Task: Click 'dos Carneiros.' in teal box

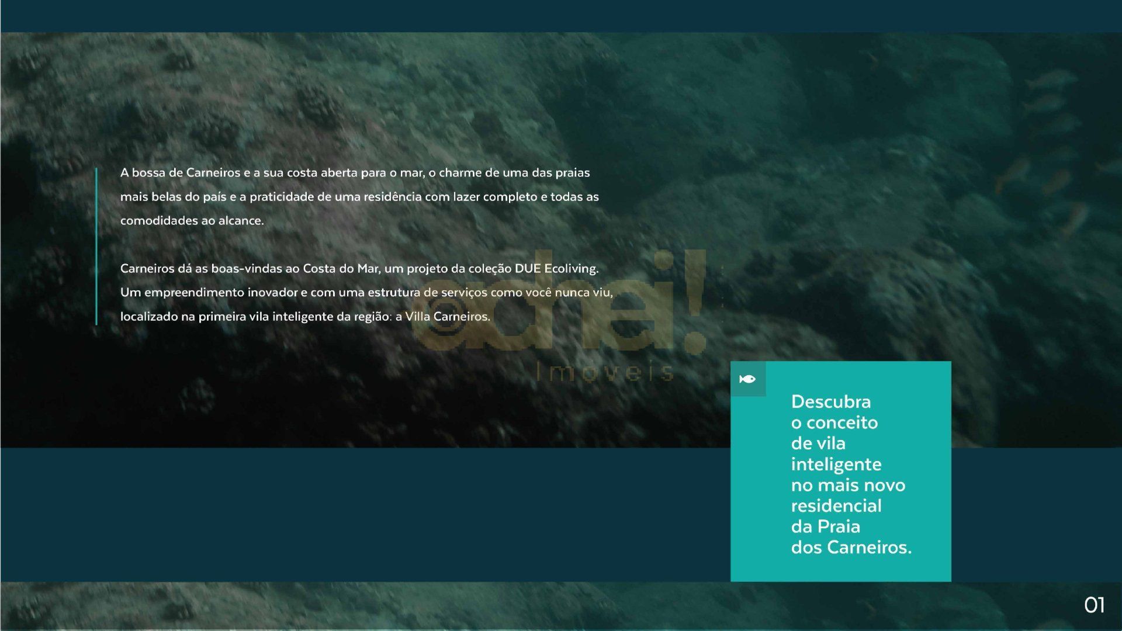Action: [851, 547]
